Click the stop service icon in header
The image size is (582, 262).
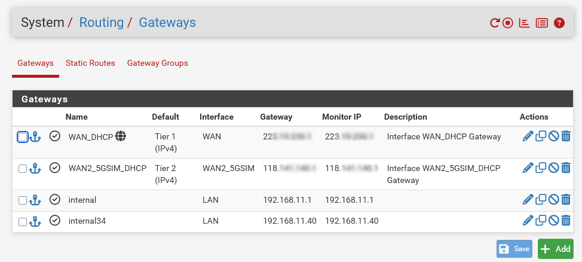(508, 23)
